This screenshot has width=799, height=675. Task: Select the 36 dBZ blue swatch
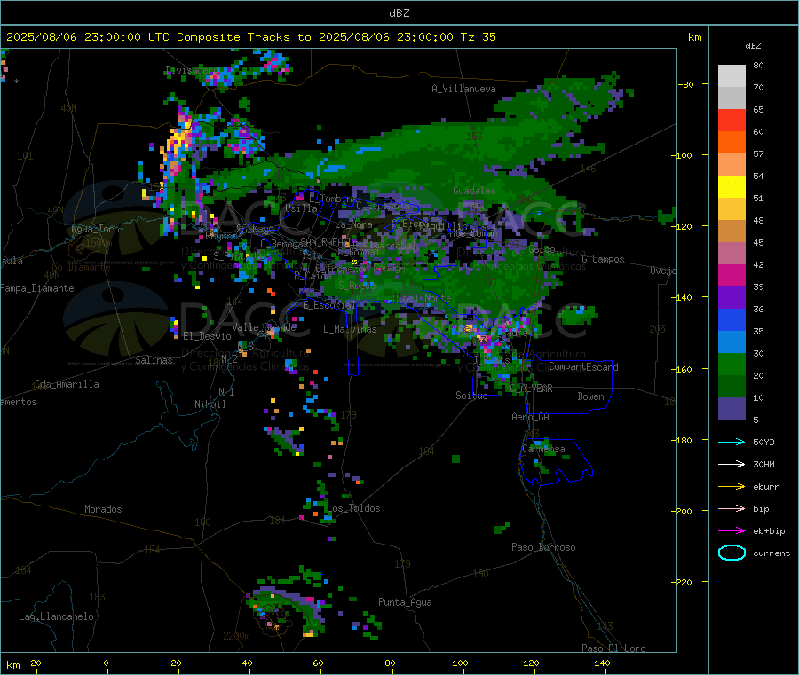tap(732, 319)
